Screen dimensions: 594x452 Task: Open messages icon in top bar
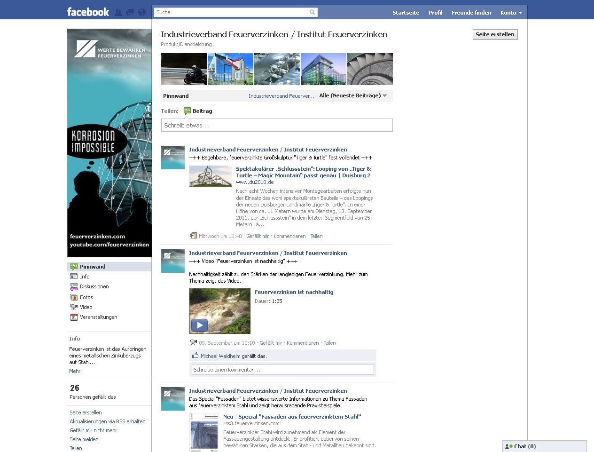[x=130, y=12]
